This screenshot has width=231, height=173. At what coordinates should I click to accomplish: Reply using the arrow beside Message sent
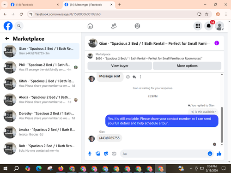coord(134,77)
